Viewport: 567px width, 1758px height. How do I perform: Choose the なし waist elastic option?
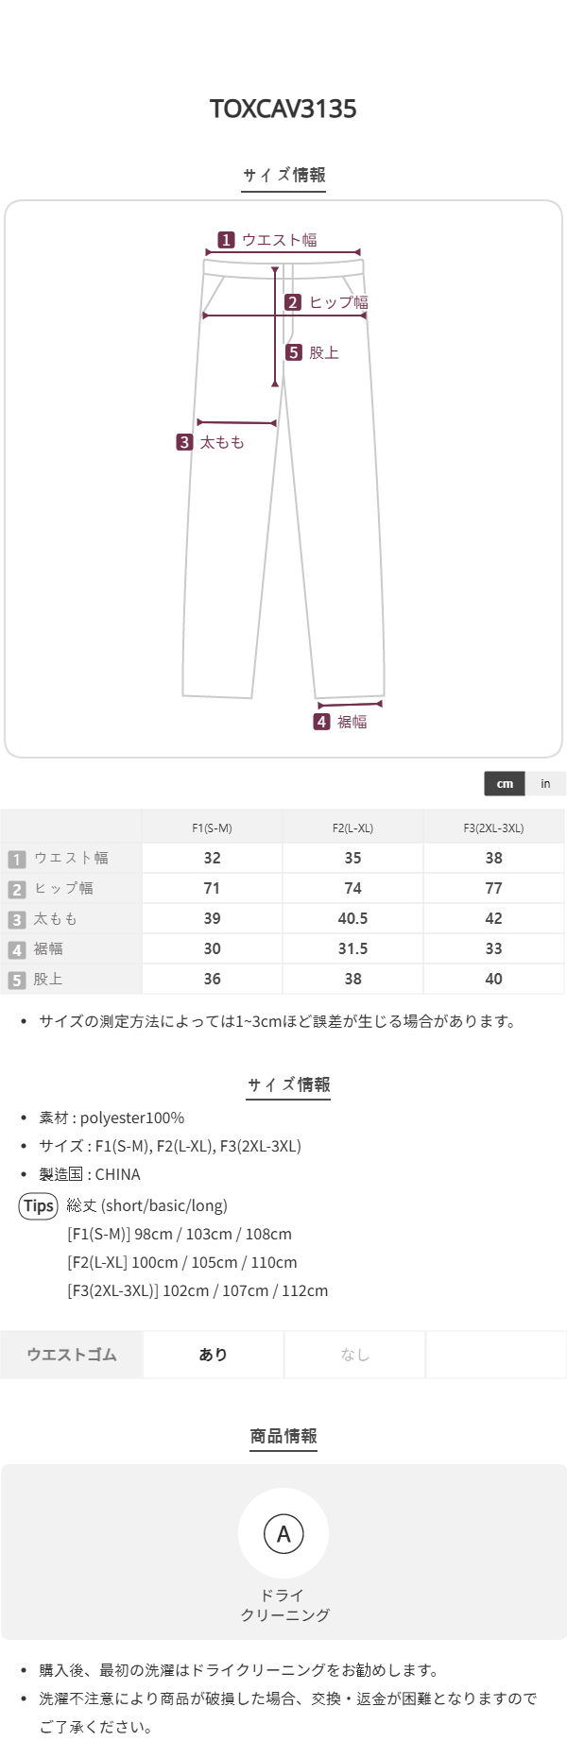pyautogui.click(x=354, y=1355)
